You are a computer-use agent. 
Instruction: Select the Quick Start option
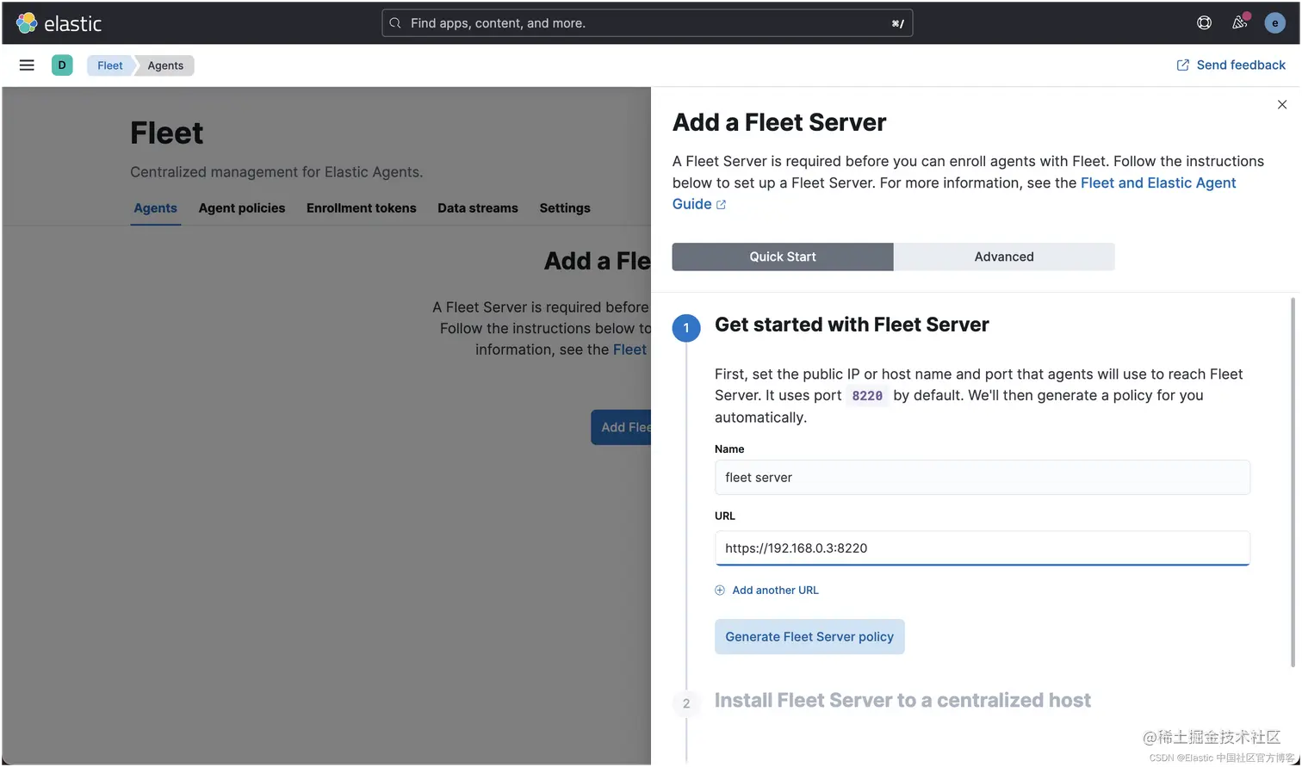pos(783,257)
